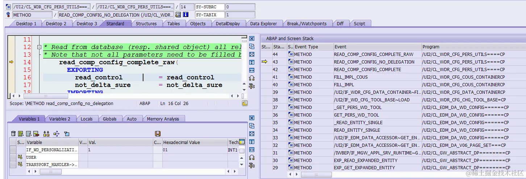The image size is (526, 179).
Task: Click the red-marked table icon in variables toolbar
Action: 36,134
